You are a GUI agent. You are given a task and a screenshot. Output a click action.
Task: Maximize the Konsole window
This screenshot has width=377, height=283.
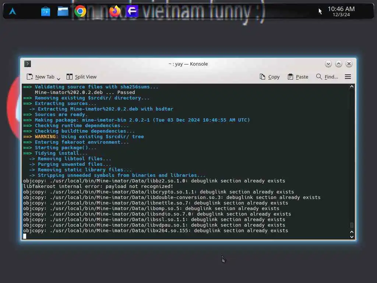(x=339, y=64)
